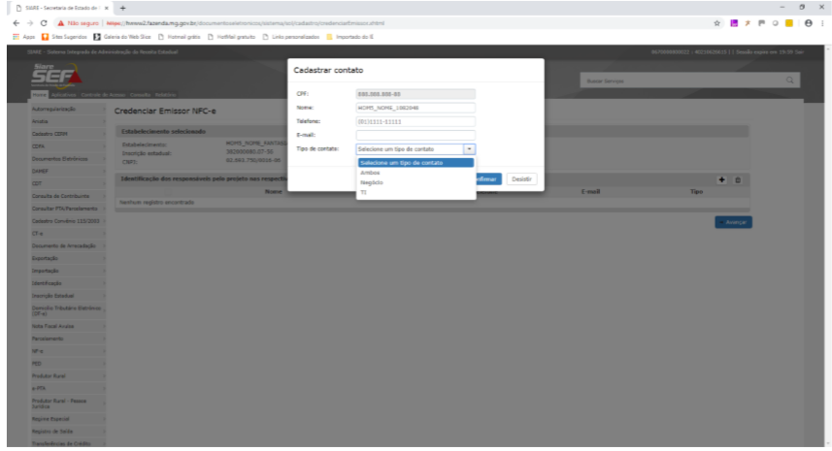Click the trash icon to delete contact
832x451 pixels.
(737, 180)
